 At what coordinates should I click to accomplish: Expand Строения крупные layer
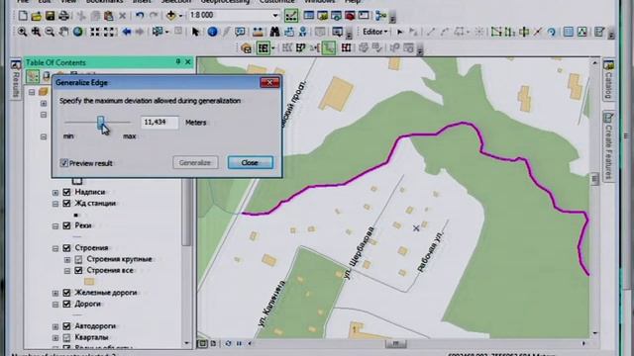pos(67,260)
